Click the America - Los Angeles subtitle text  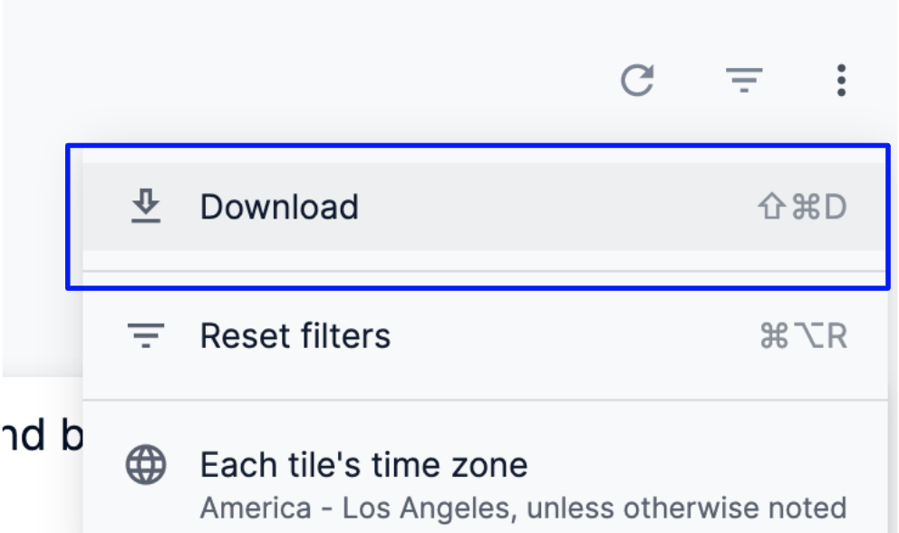[523, 508]
